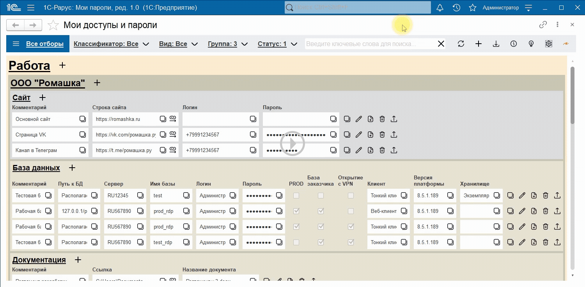
Task: Click the vertical scrollbar thumb
Action: [573, 96]
